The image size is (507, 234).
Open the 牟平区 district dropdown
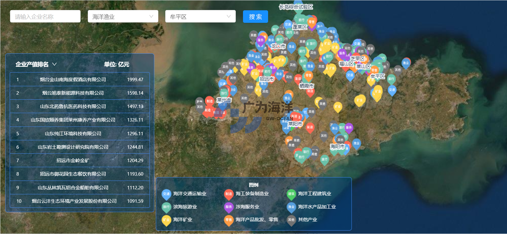[x=200, y=17]
